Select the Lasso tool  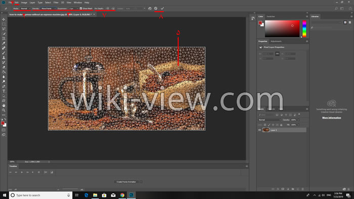point(4,29)
